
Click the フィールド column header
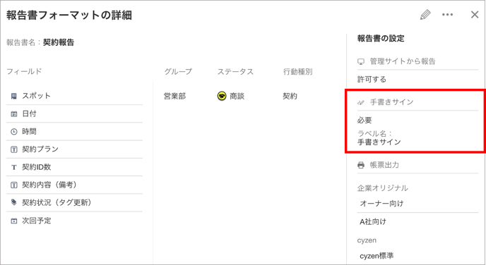[24, 71]
